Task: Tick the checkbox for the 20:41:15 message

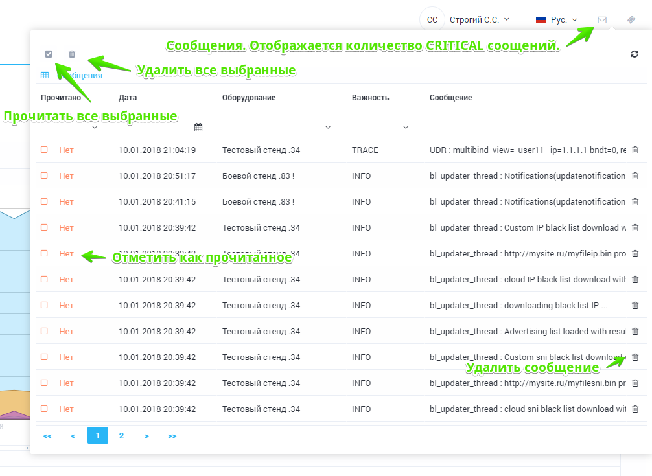Action: click(x=44, y=201)
